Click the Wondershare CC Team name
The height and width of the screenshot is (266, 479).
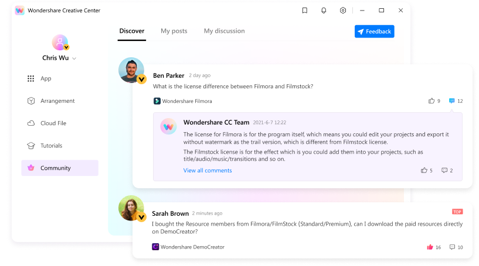pyautogui.click(x=216, y=123)
